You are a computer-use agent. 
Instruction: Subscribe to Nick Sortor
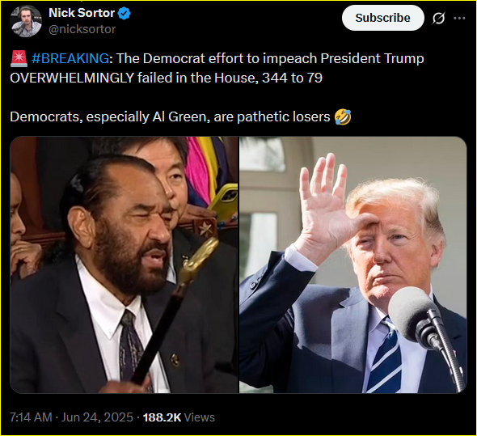pyautogui.click(x=382, y=18)
